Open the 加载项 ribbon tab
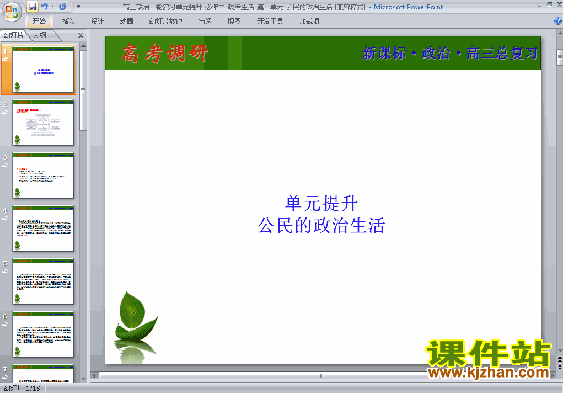This screenshot has width=563, height=393. [x=309, y=21]
